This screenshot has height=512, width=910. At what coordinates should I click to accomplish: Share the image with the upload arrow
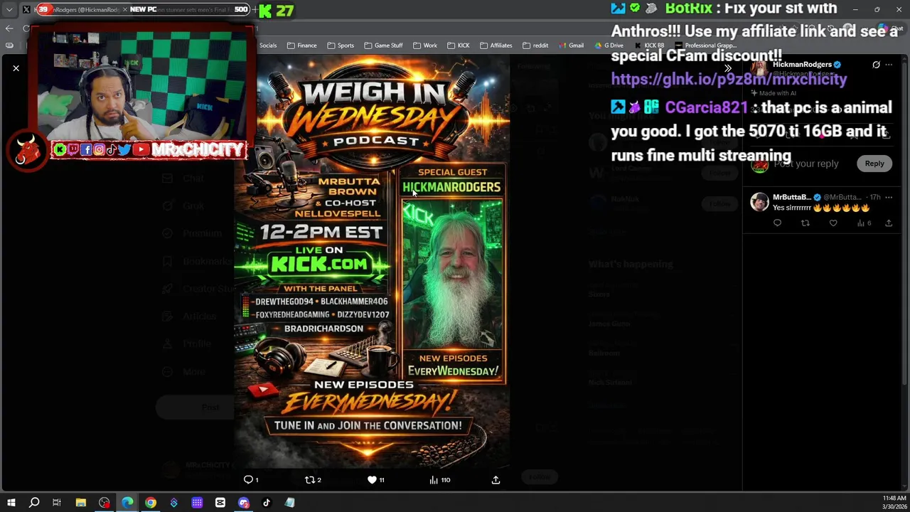point(496,480)
